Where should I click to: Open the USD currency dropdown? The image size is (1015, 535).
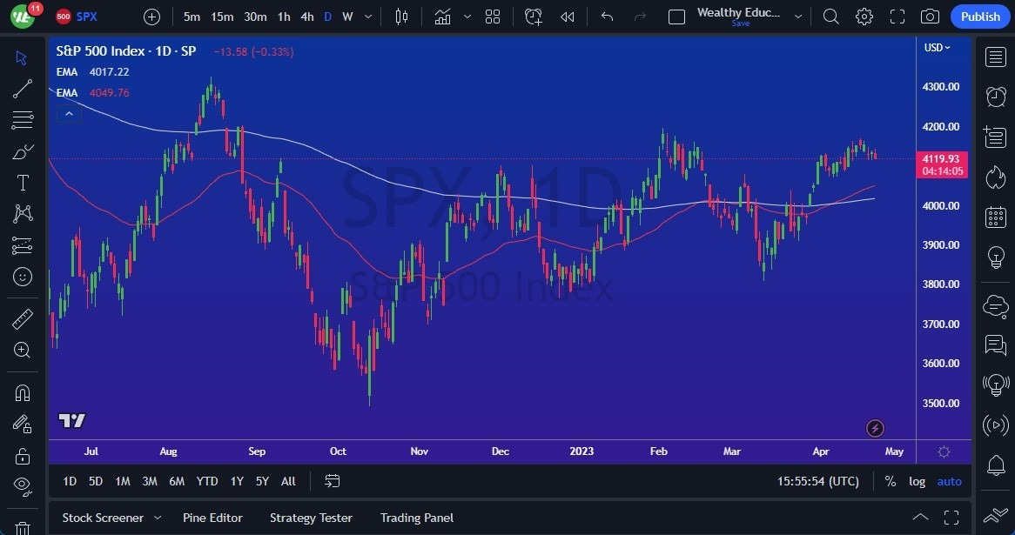936,48
